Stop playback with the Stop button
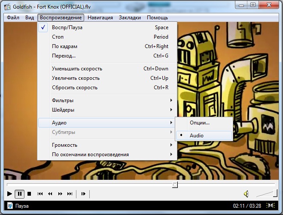The width and height of the screenshot is (283, 215). 29,194
